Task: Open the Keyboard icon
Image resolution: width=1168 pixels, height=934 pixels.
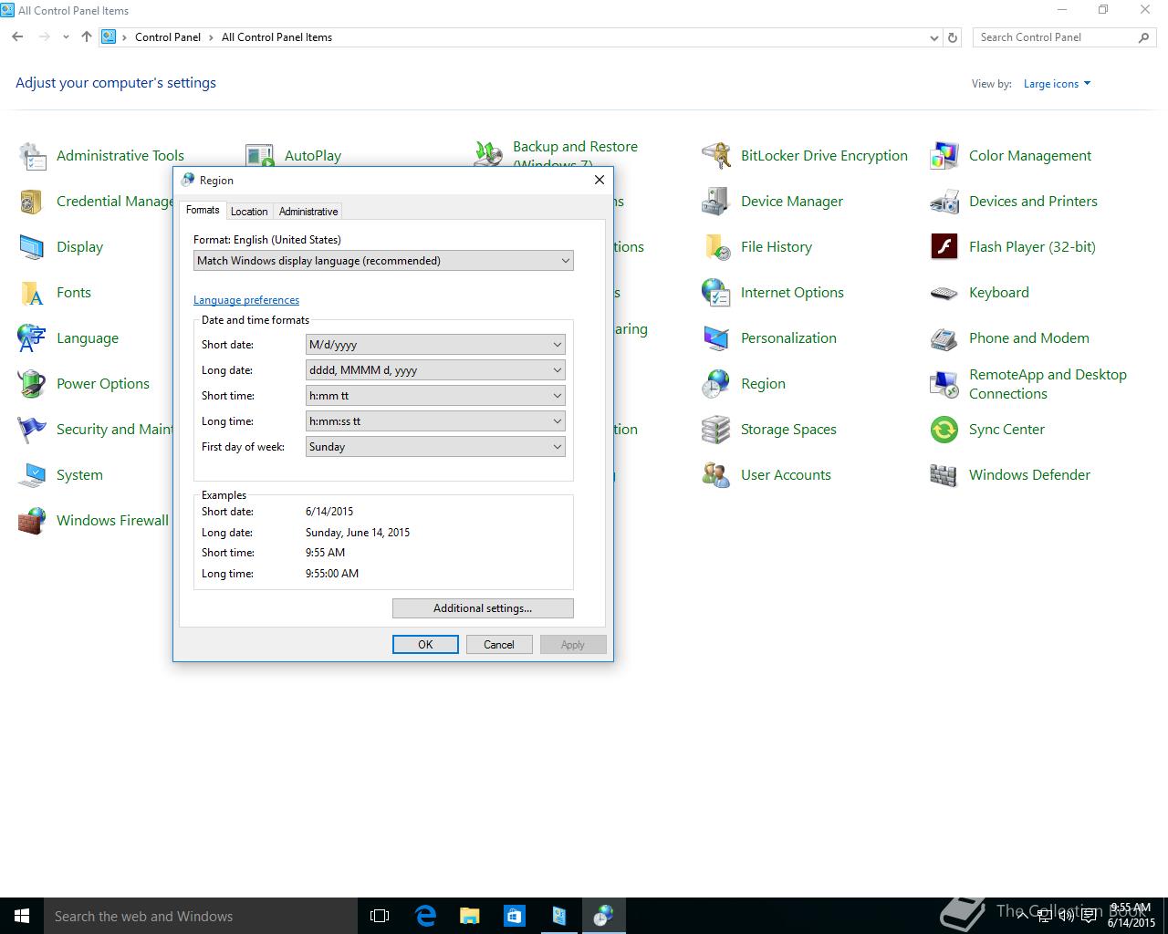Action: 944,293
